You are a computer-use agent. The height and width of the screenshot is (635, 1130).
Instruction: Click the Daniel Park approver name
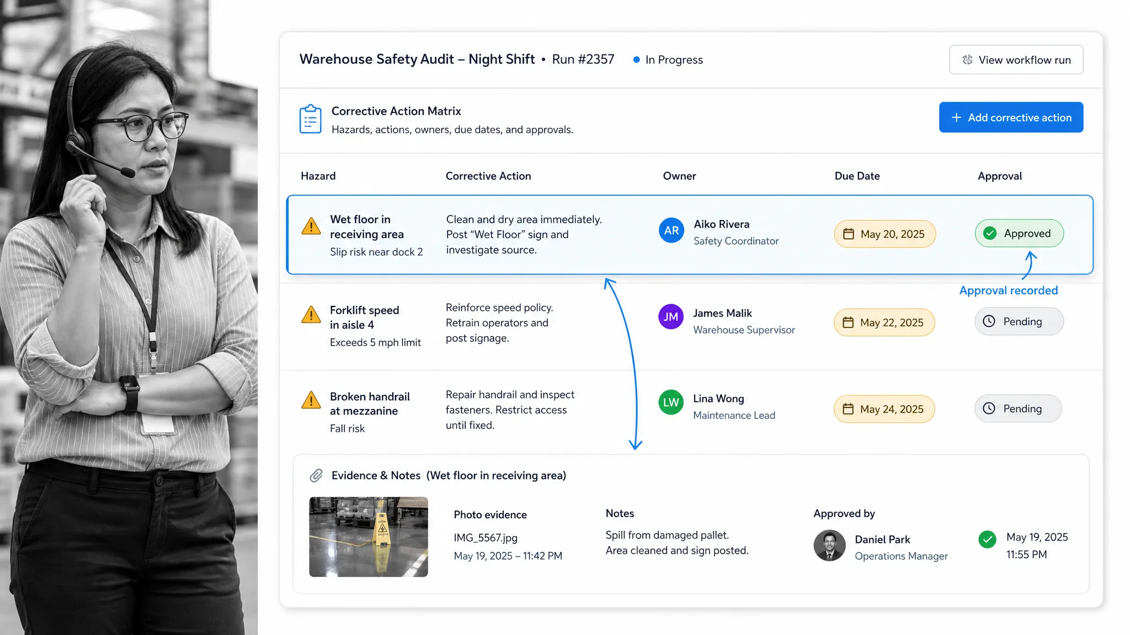[882, 540]
